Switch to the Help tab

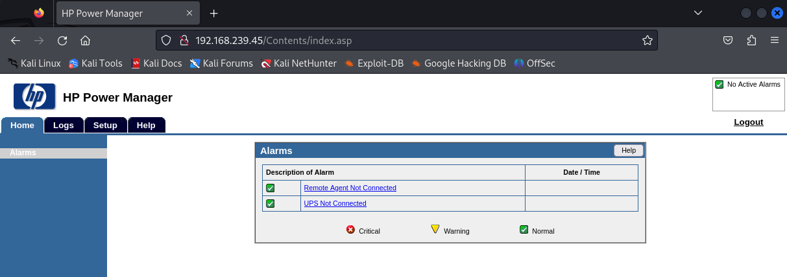(x=146, y=125)
